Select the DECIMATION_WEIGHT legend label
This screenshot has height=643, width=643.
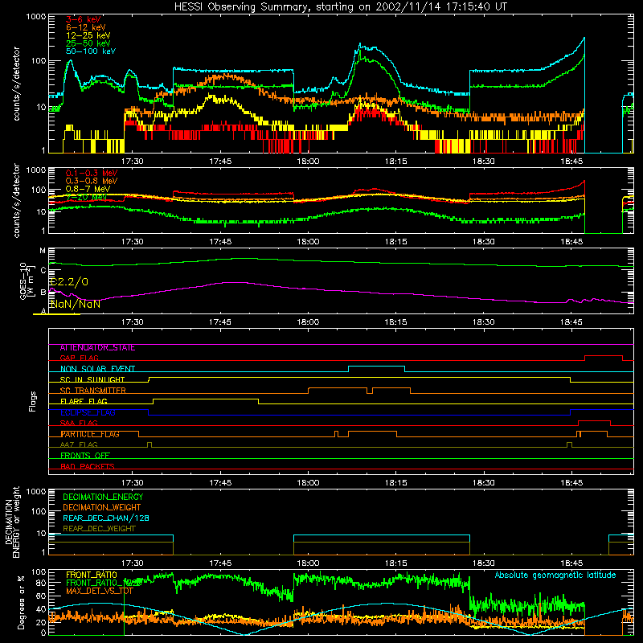[x=102, y=508]
